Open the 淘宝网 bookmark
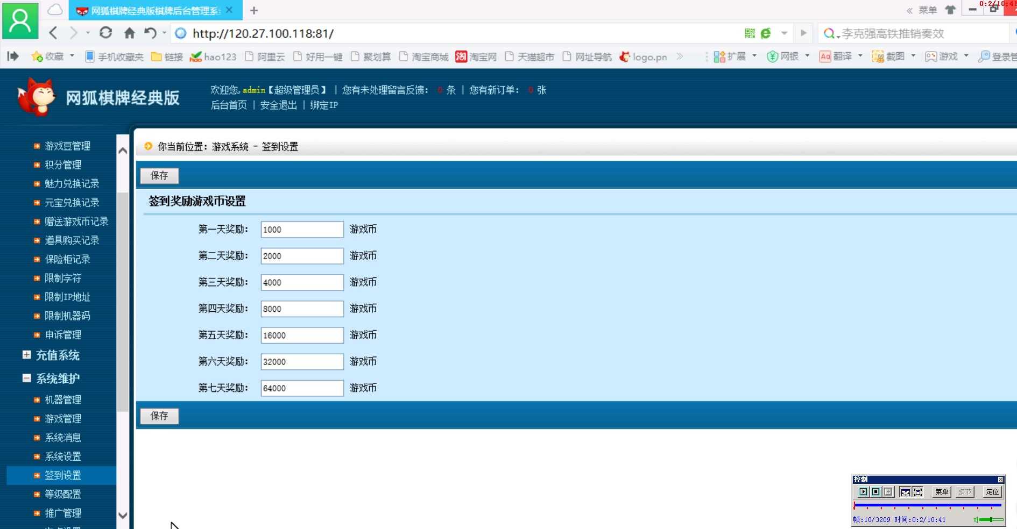Screen dimensions: 1017x529 point(476,56)
